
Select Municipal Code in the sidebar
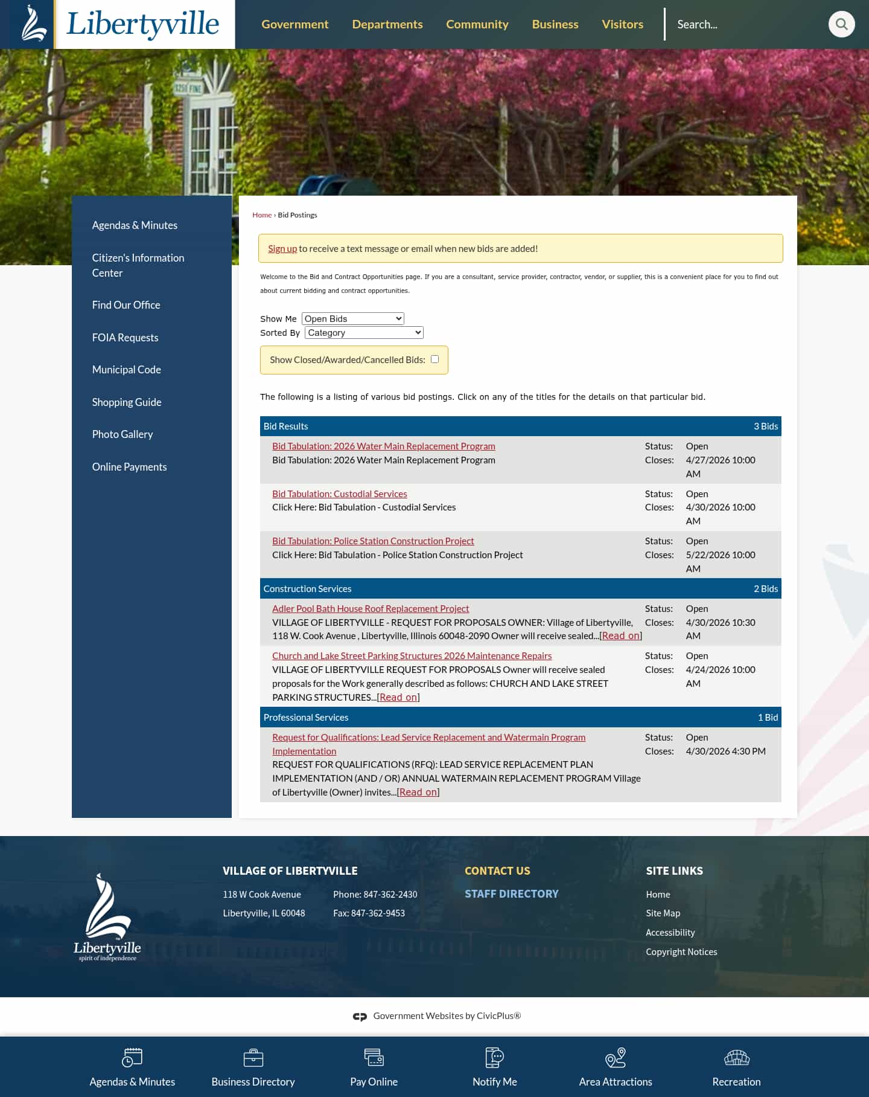pos(126,370)
